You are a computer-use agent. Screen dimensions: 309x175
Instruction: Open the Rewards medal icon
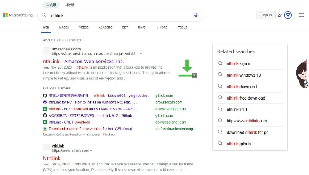[288, 15]
